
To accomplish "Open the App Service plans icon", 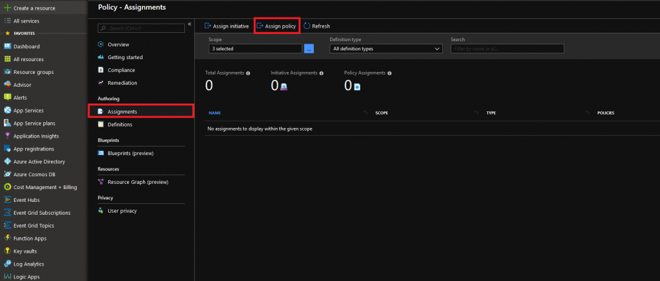I will pos(7,123).
